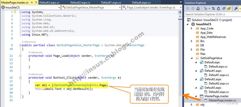The width and height of the screenshot is (241, 107).
Task: Expand the File folder node
Action: tap(191, 50)
